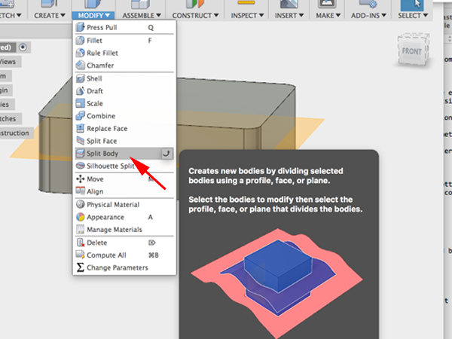Click the INSERT toolbar icon

[289, 4]
